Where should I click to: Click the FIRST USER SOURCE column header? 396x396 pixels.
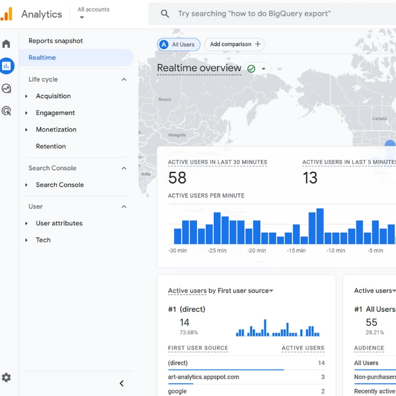point(198,348)
